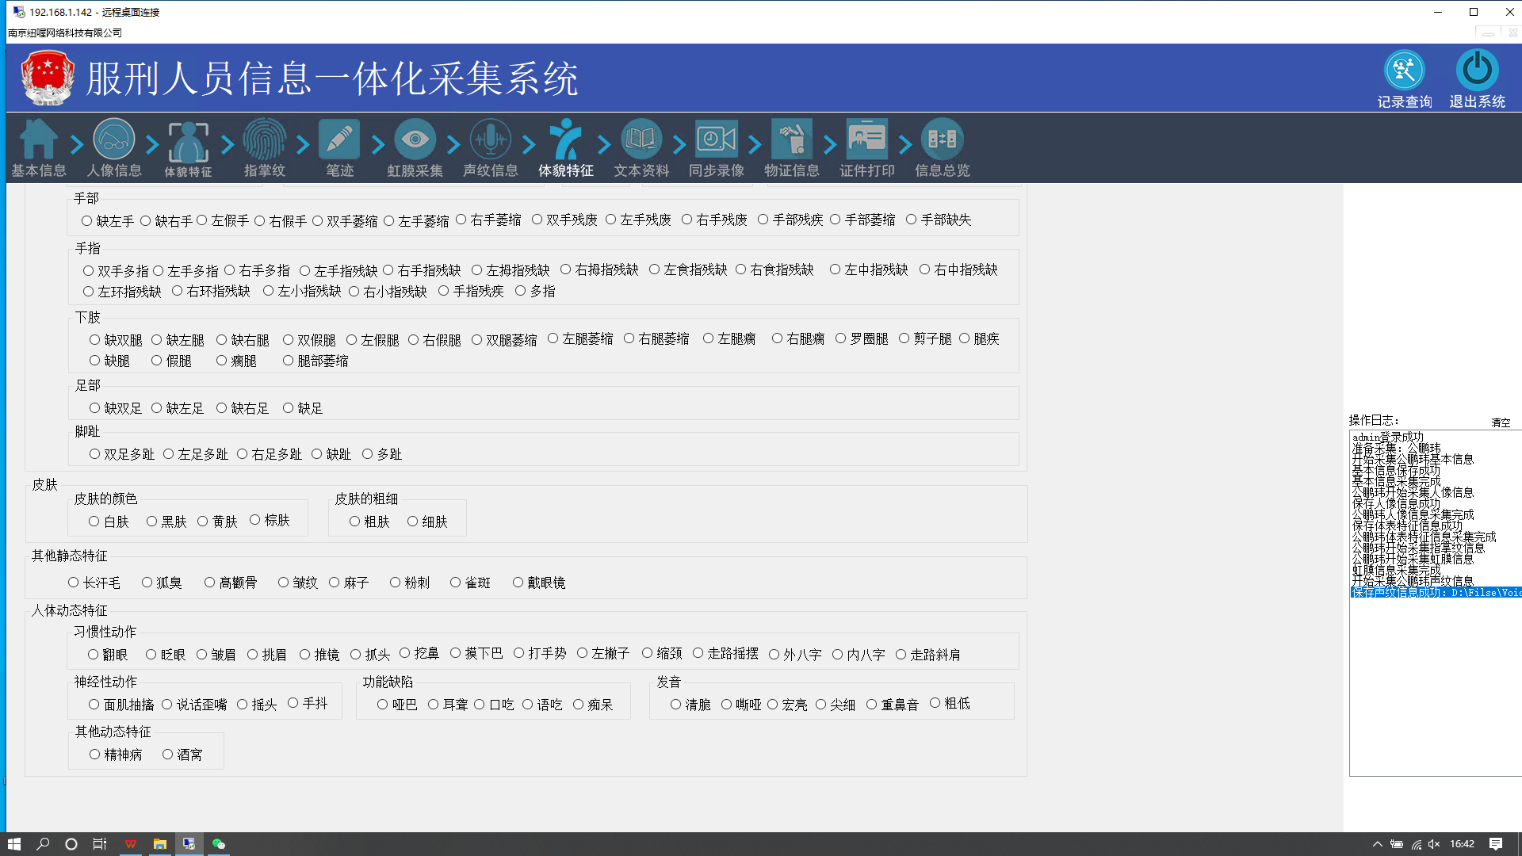This screenshot has width=1522, height=856.
Task: Choose 黄肤 skin color option
Action: click(x=203, y=522)
